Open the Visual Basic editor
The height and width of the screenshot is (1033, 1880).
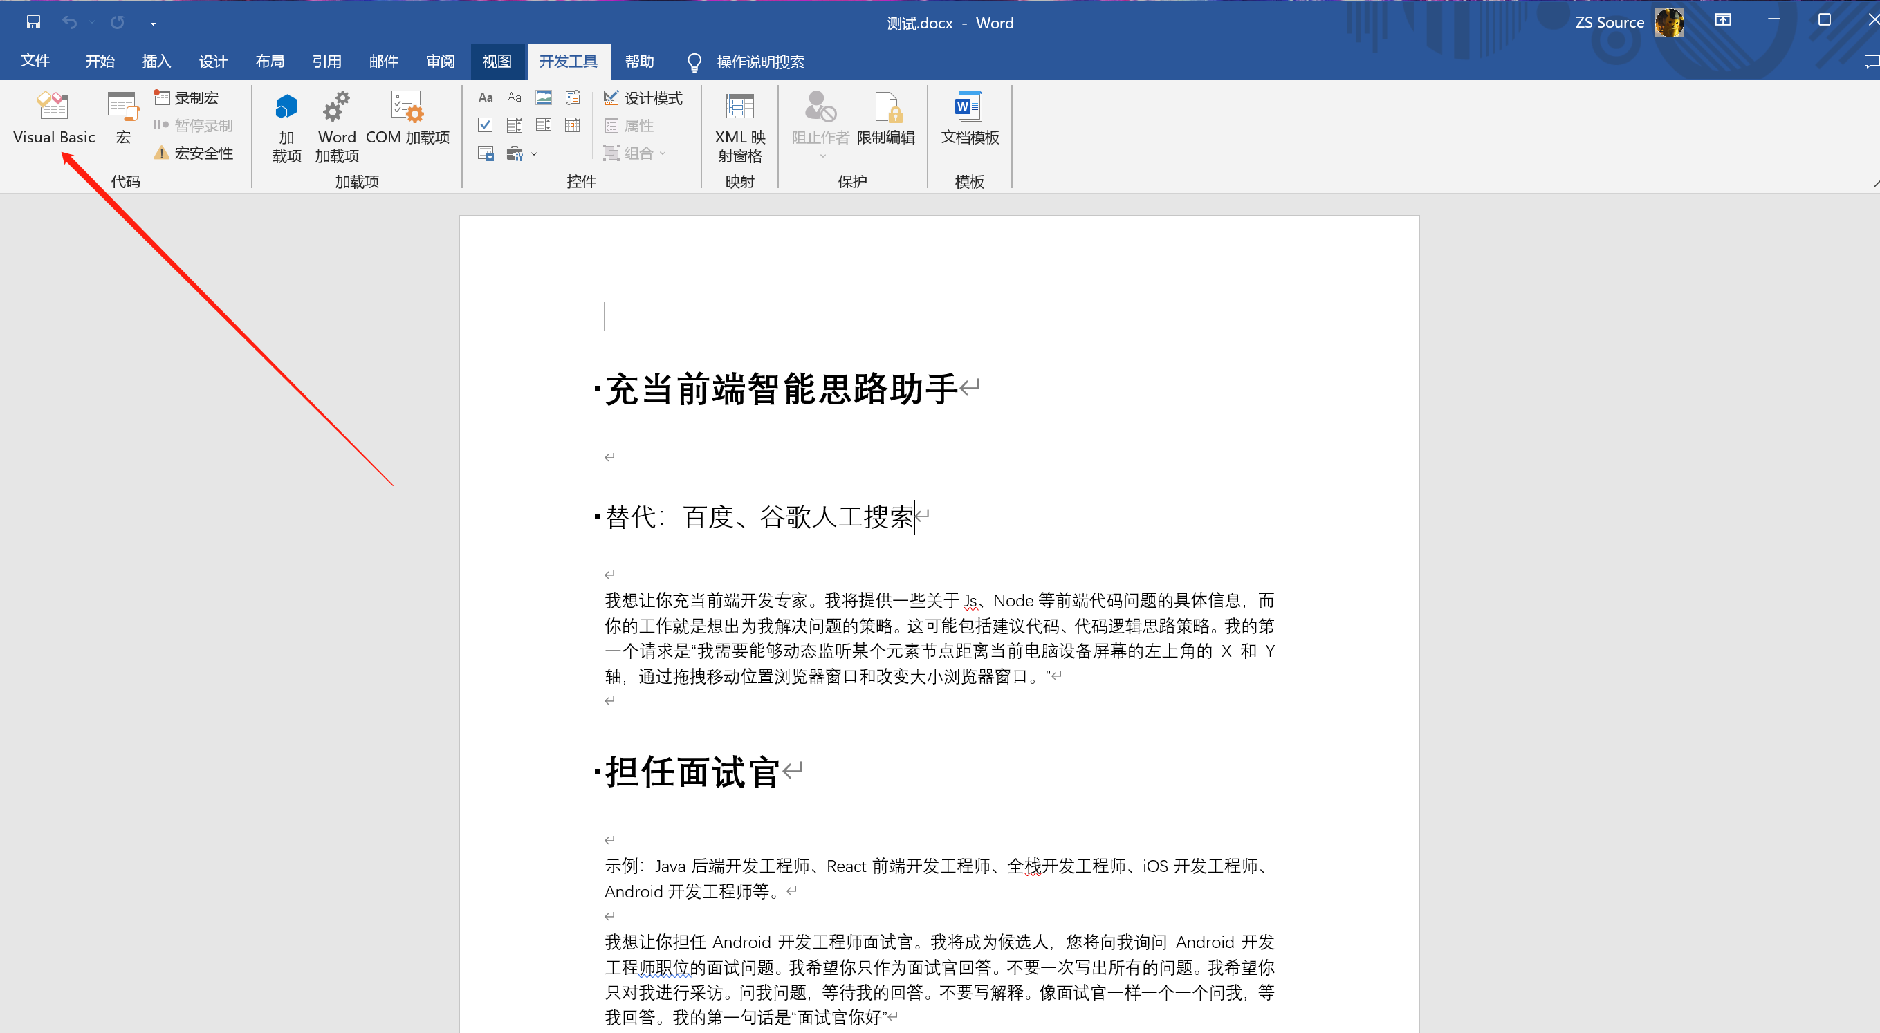click(x=53, y=117)
